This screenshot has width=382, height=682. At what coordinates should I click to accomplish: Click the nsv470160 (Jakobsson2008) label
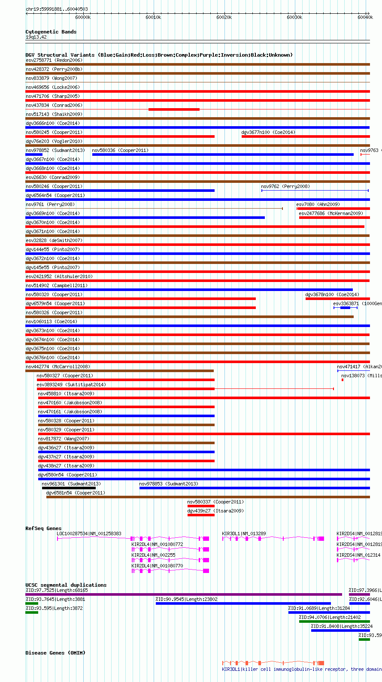click(70, 403)
